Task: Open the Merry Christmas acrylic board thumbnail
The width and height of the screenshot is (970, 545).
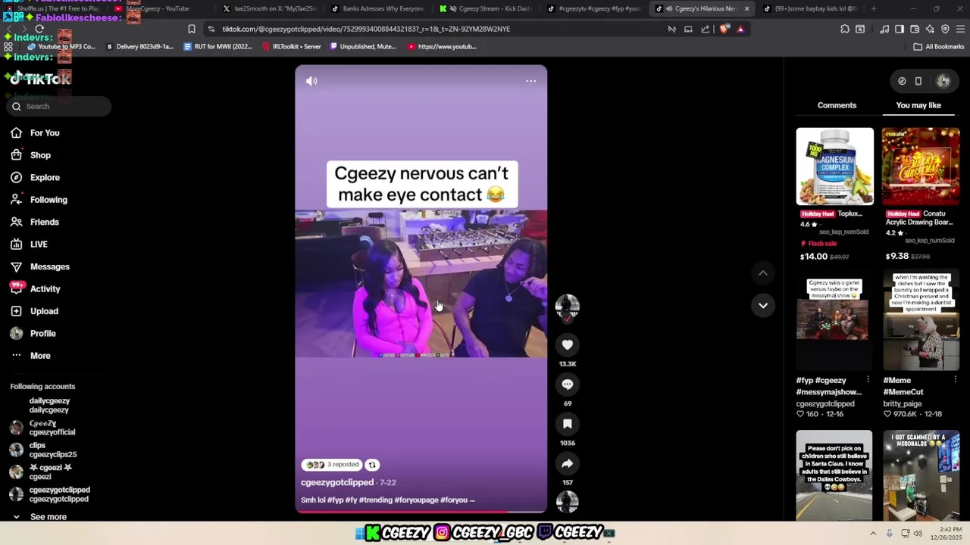Action: coord(921,167)
